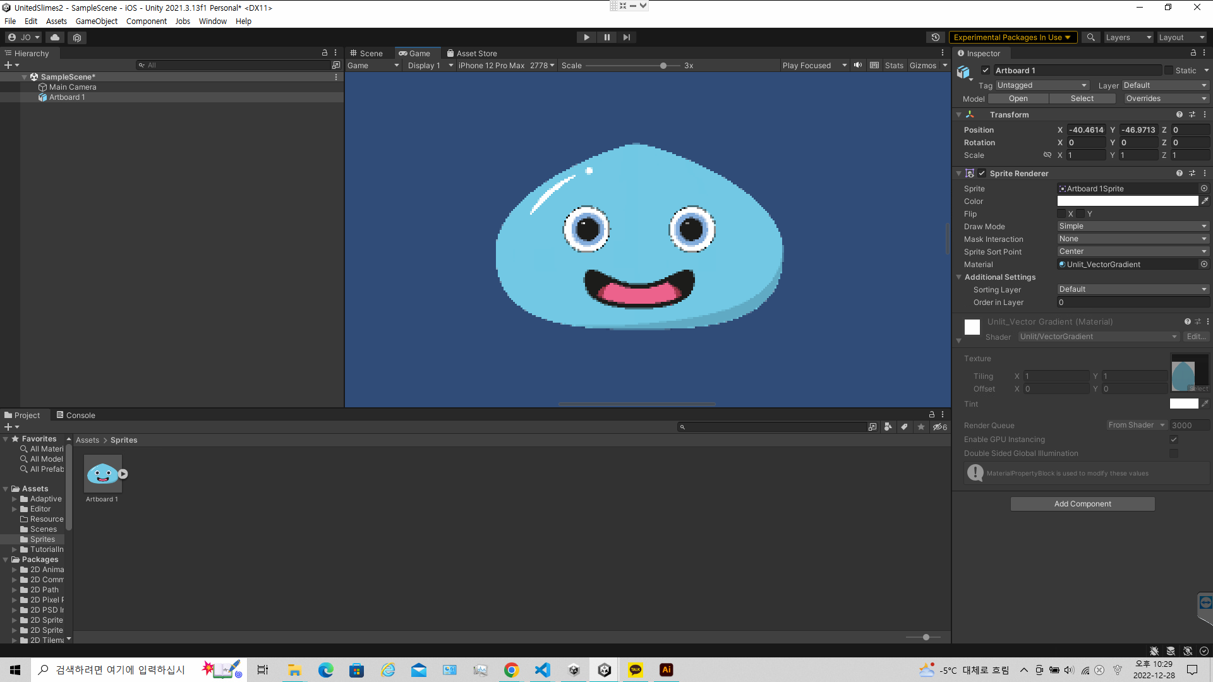Toggle Flip Y checkbox
Screen dimensions: 1213x682
1080,213
